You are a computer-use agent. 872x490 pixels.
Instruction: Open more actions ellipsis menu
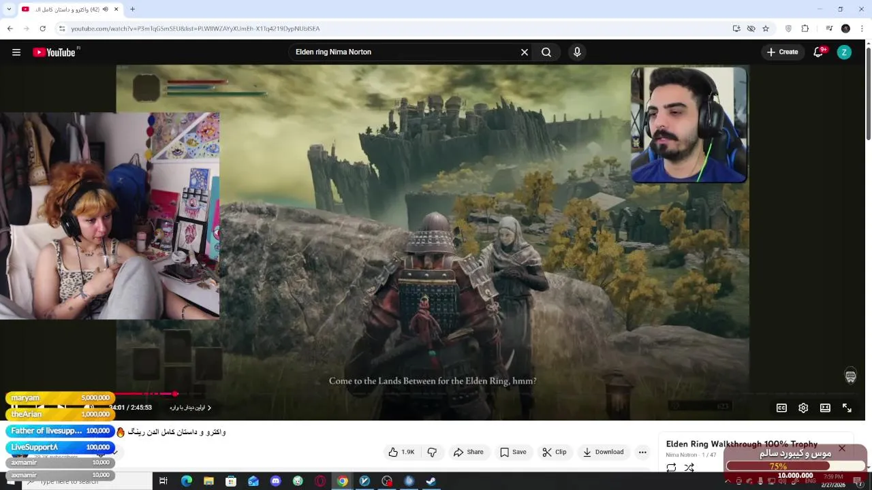642,452
